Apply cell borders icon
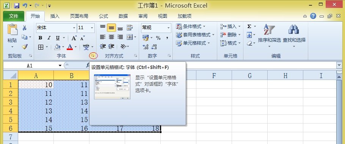Viewport: 345px width, 144px height. click(41, 47)
